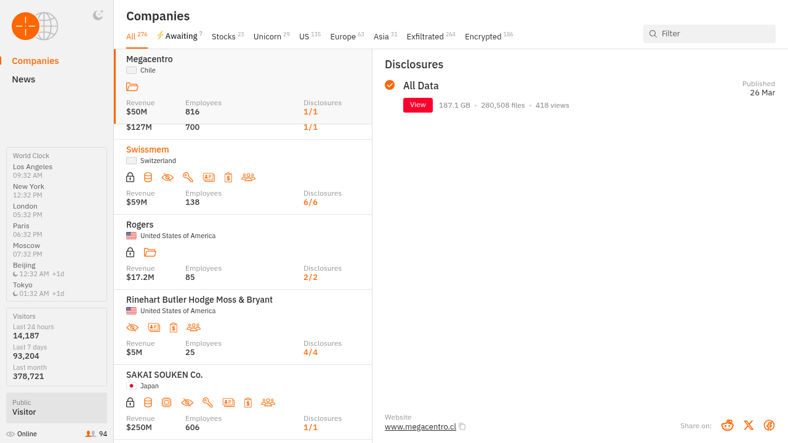Switch to the Asia tab
Screen dimensions: 788x443
tap(385, 36)
